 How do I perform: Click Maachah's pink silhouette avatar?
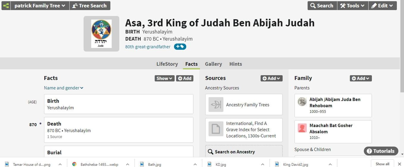tap(302, 128)
